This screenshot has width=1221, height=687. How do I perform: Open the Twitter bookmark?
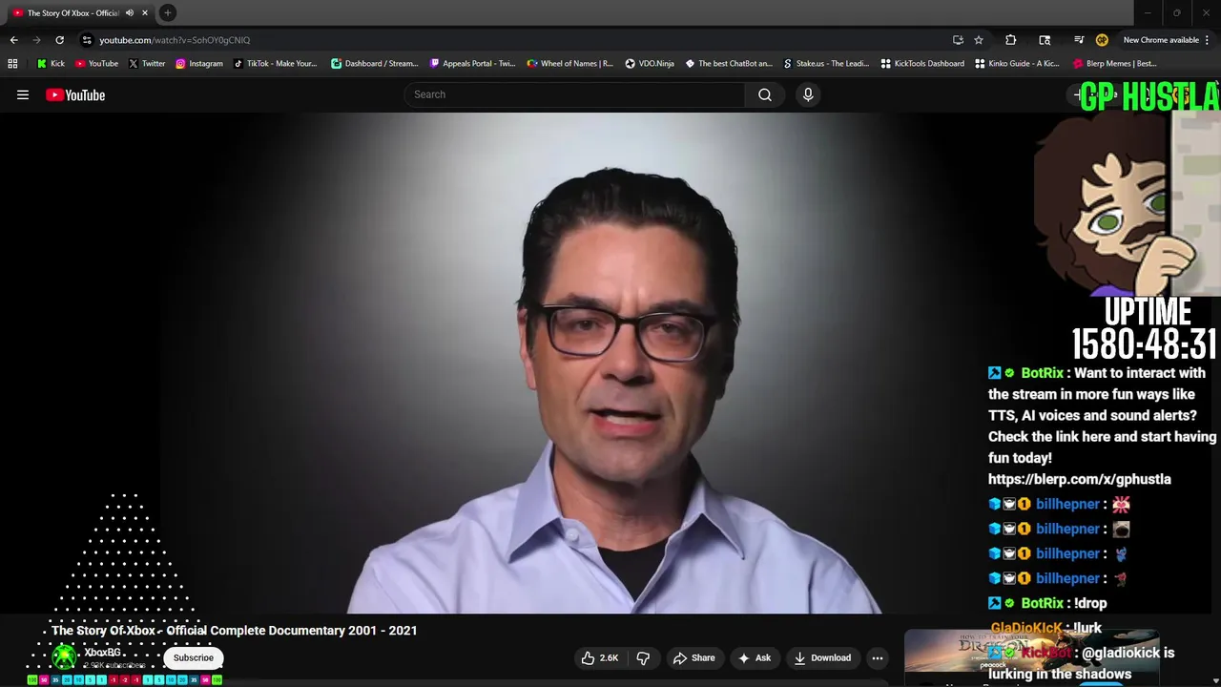(x=147, y=64)
